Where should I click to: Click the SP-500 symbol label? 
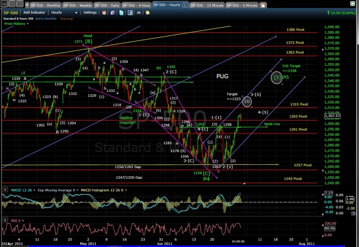(11, 13)
